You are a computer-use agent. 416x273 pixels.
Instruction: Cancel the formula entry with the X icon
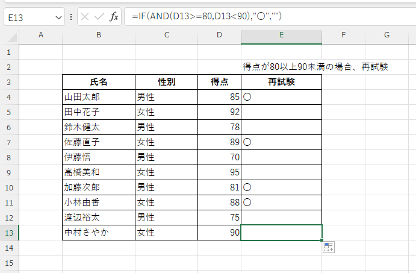pos(85,17)
